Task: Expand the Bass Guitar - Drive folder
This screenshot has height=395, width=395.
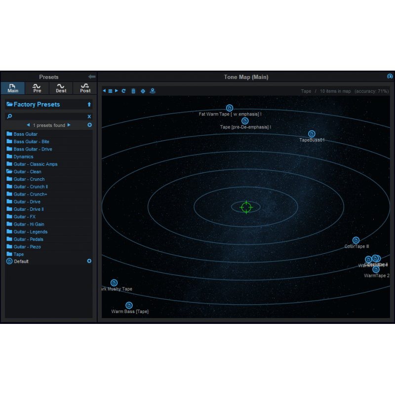Action: pos(32,149)
